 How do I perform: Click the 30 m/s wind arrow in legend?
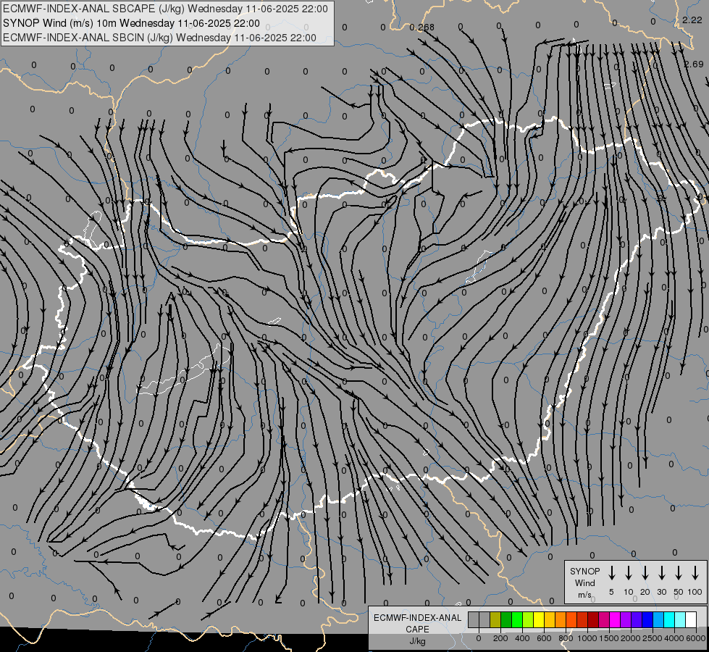[661, 573]
